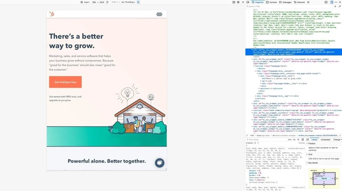Image resolution: width=342 pixels, height=191 pixels.
Task: Select the highlighted hs_cos_wrapper_module div row
Action: point(294,52)
